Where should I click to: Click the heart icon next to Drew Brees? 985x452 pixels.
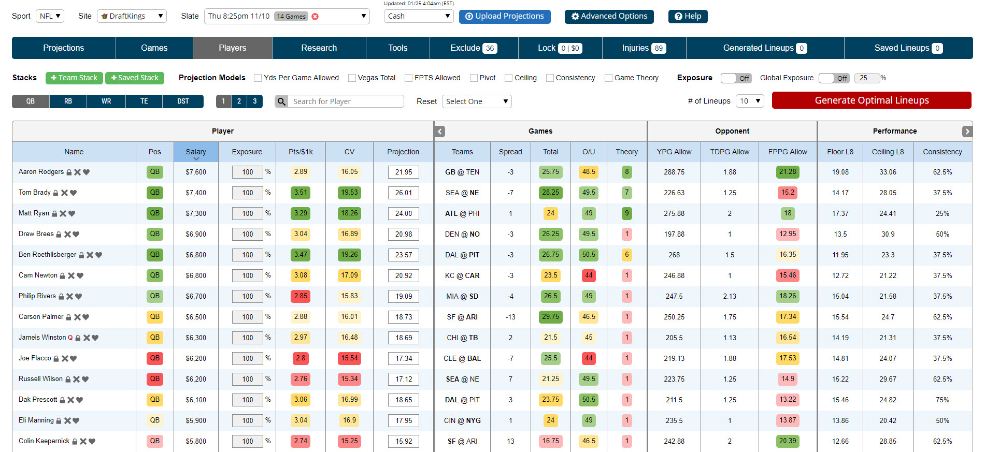tap(76, 235)
